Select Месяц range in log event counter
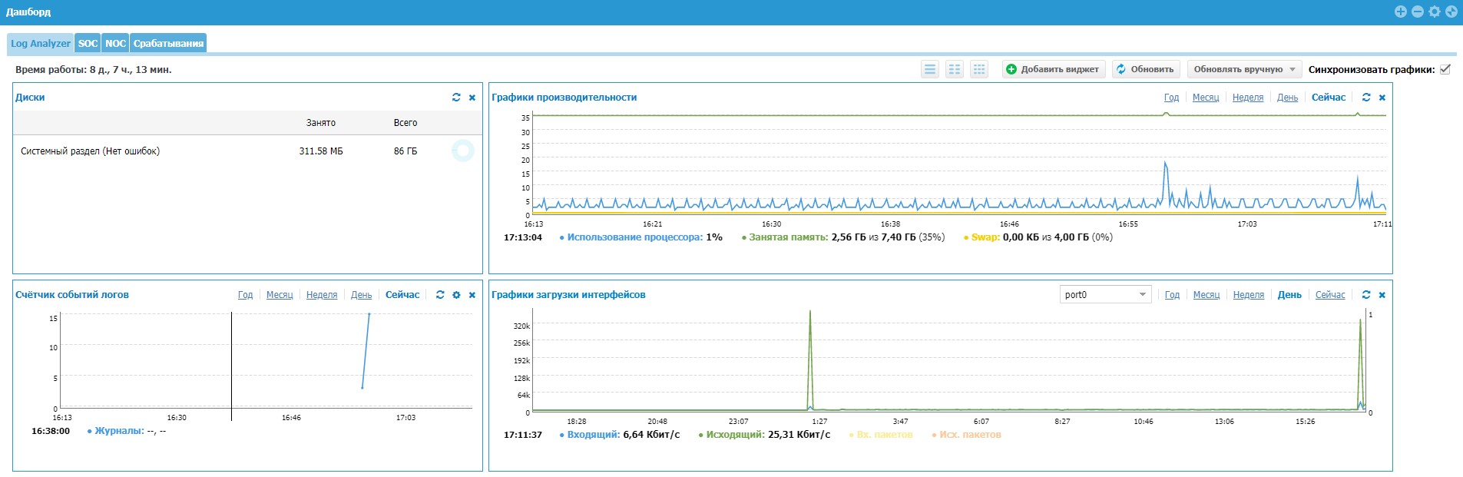The width and height of the screenshot is (1463, 477). (x=280, y=295)
